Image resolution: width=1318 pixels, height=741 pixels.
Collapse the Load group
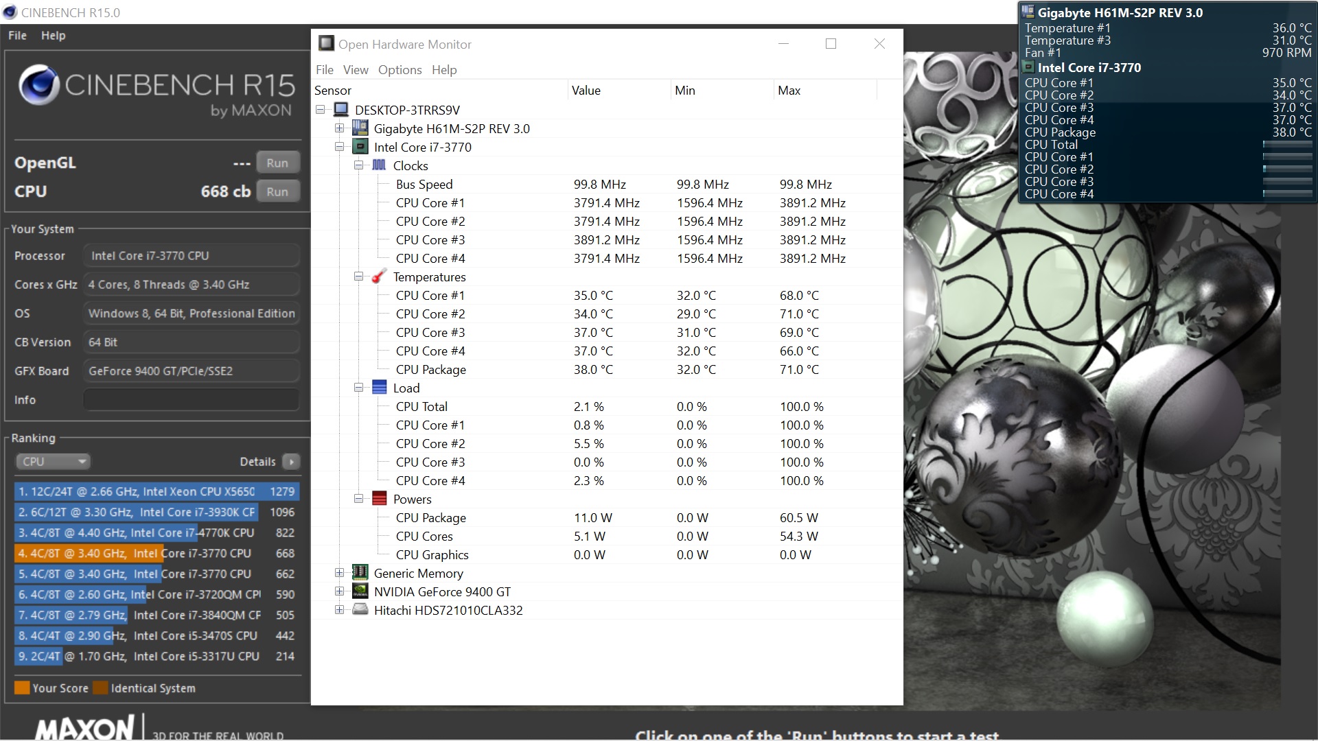358,388
